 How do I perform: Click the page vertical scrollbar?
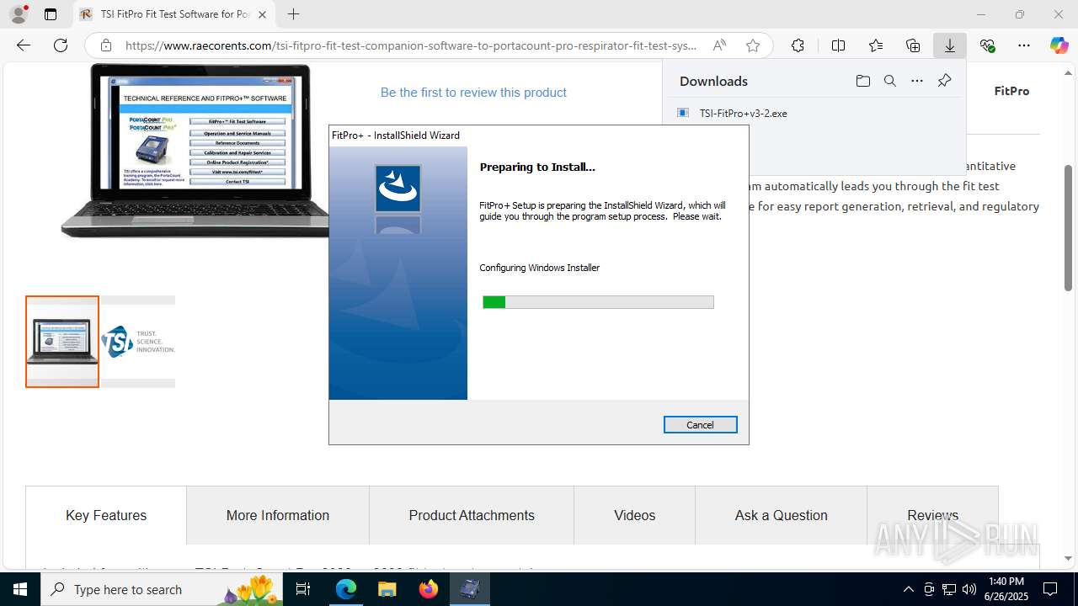1068,227
